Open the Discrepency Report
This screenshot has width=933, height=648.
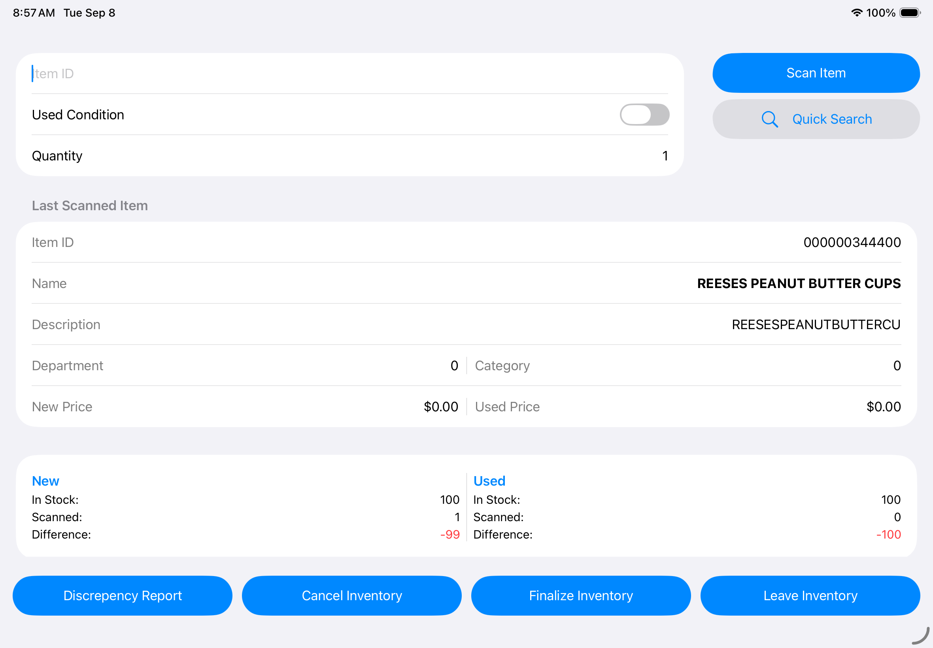click(123, 595)
